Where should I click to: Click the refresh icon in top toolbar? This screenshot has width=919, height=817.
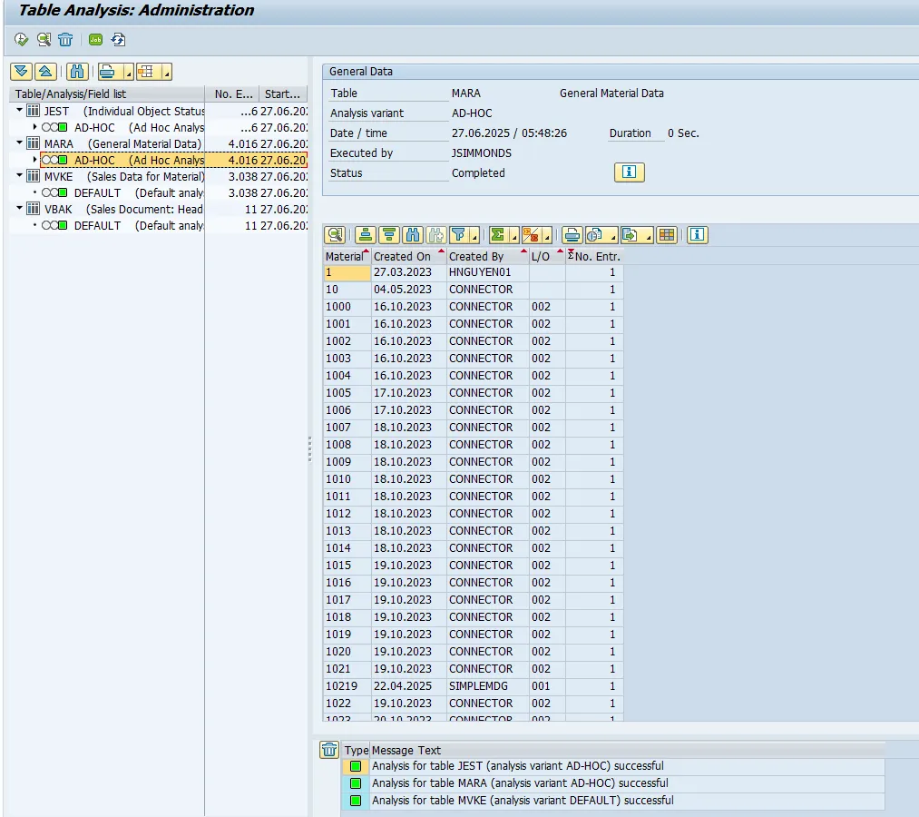[x=119, y=39]
